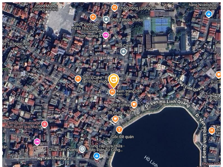Select Cháo Hồng Lương Sử restaurant marker
This screenshot has height=167, width=223.
coord(114,8)
